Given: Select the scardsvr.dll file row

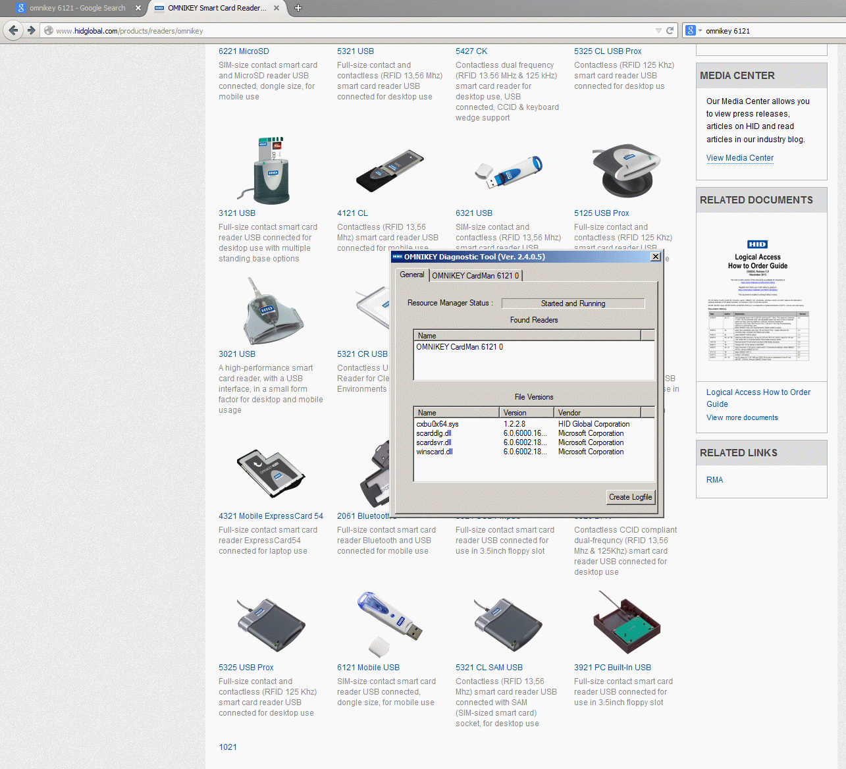Looking at the screenshot, I should click(x=534, y=442).
